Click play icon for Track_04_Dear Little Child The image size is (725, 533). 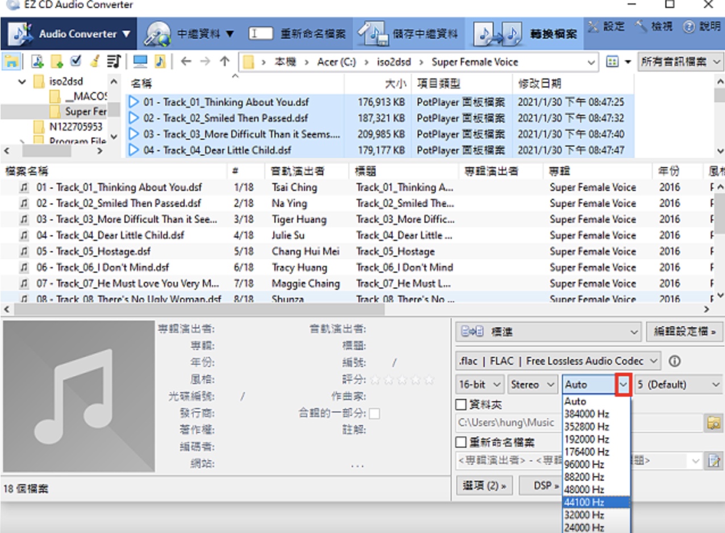point(134,150)
